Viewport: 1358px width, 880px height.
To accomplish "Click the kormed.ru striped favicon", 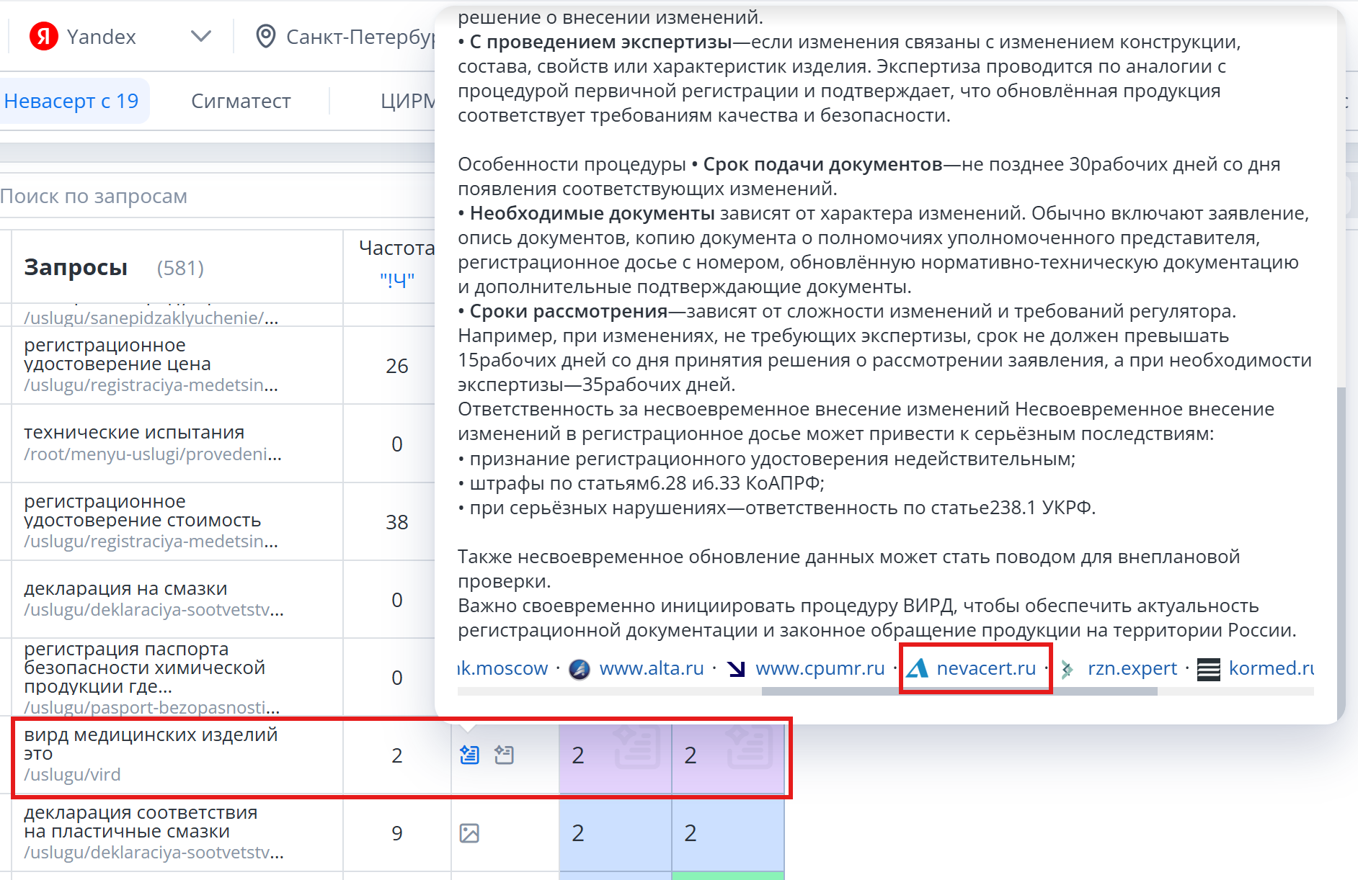I will [x=1209, y=669].
